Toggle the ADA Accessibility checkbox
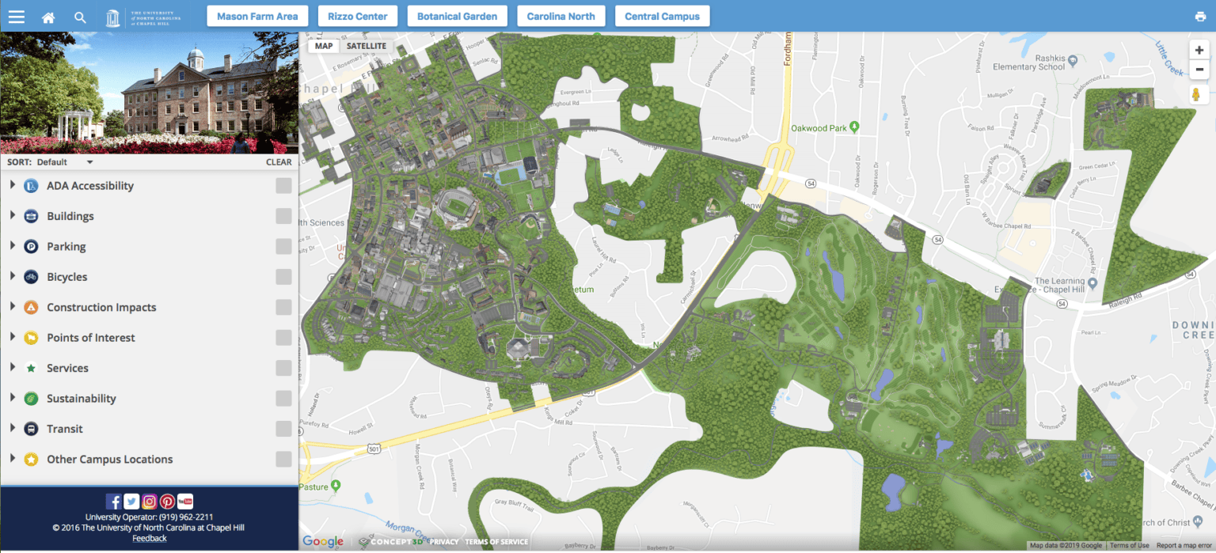The width and height of the screenshot is (1216, 553). [x=283, y=185]
